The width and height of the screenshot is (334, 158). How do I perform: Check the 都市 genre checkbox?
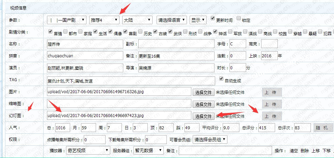click(x=65, y=32)
